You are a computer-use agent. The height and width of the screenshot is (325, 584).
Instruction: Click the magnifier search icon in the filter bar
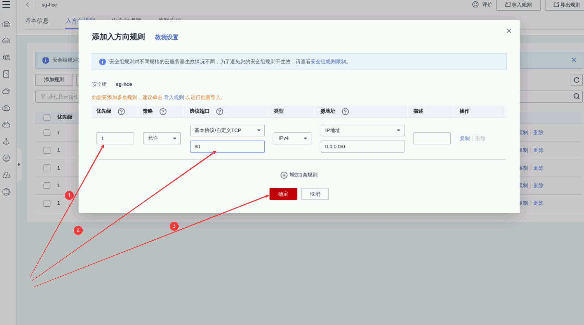577,97
